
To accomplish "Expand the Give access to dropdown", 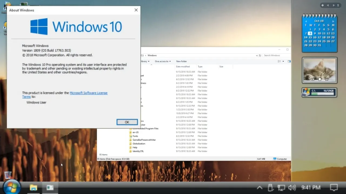I will [x=163, y=61].
